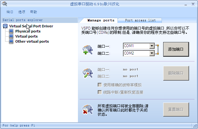Screen dimensions: 198x129
Task: Click the reset-port connector icon with red X
Action: tap(88, 110)
